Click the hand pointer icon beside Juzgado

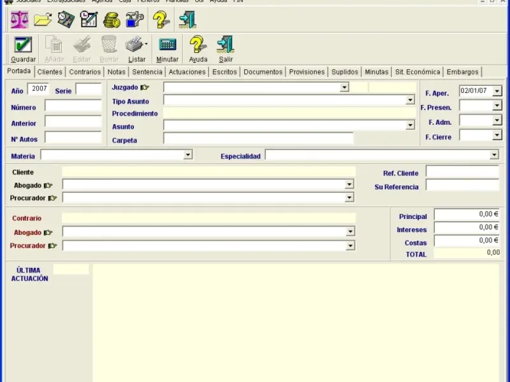click(145, 88)
